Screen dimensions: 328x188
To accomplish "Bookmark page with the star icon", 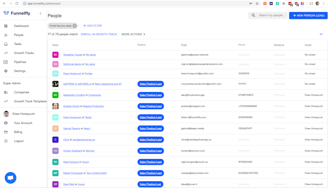I will (x=257, y=4).
